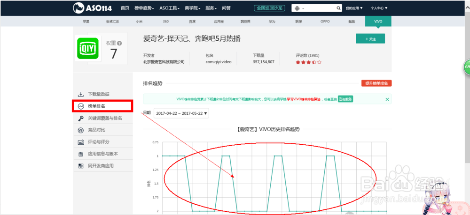Screen dimensions: 470x215
Task: Click the + 关注 follow button
Action: (370, 39)
